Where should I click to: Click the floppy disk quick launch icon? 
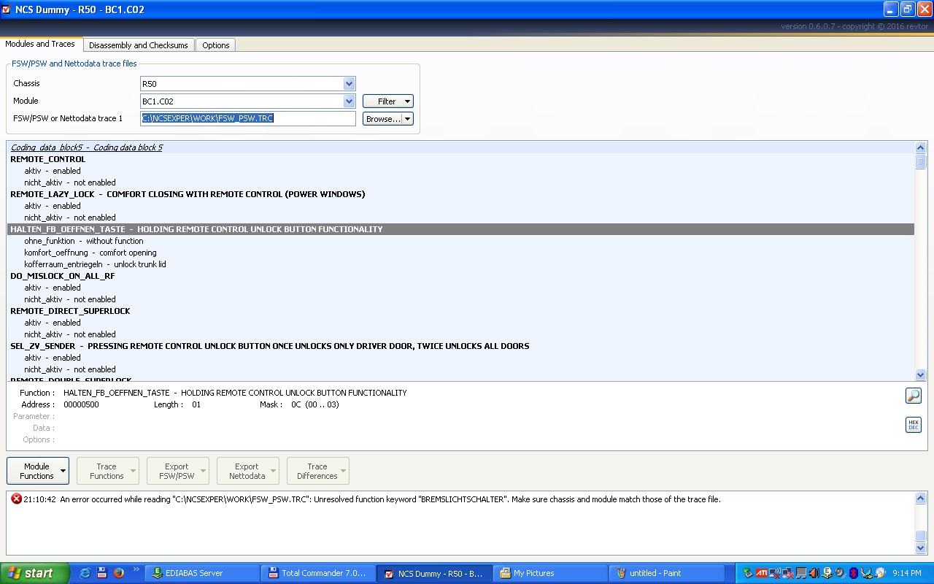click(x=101, y=573)
